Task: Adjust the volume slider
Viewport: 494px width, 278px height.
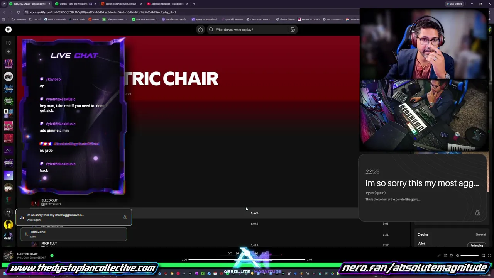Action: (x=470, y=256)
